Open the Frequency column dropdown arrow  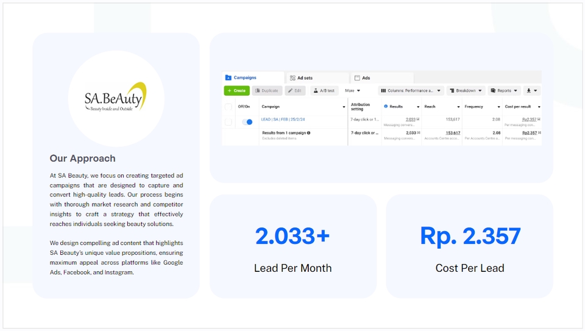499,107
